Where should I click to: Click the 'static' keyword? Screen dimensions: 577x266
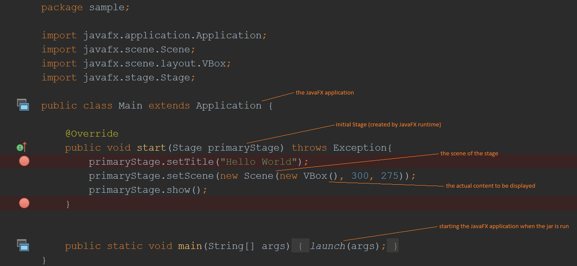(x=125, y=246)
